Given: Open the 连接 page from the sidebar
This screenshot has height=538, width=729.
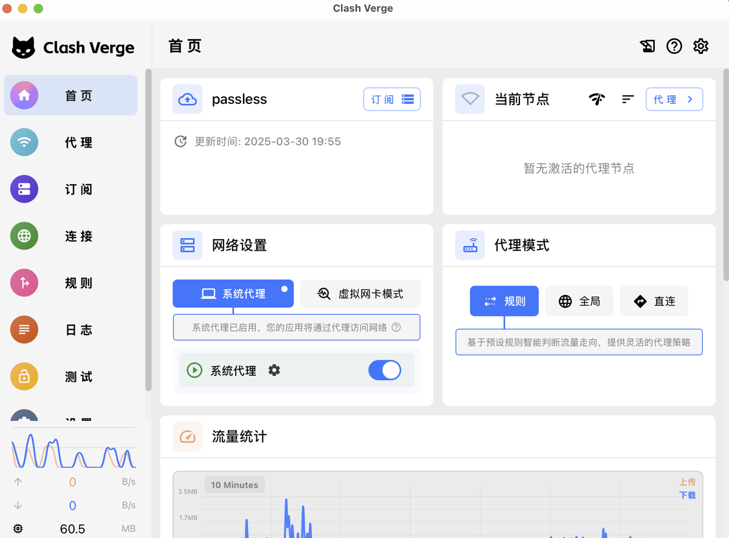Looking at the screenshot, I should 78,236.
